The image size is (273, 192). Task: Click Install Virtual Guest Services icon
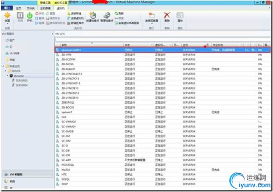116,23
